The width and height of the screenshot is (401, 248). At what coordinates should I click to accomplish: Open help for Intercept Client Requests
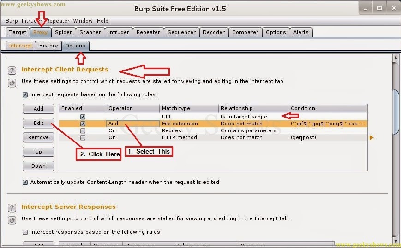click(12, 71)
